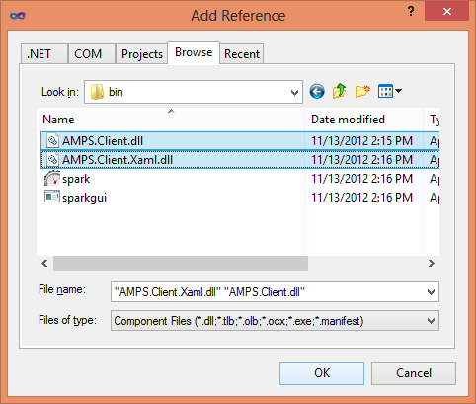Click the date modified of sparkgui
Image resolution: width=476 pixels, height=404 pixels.
(361, 198)
